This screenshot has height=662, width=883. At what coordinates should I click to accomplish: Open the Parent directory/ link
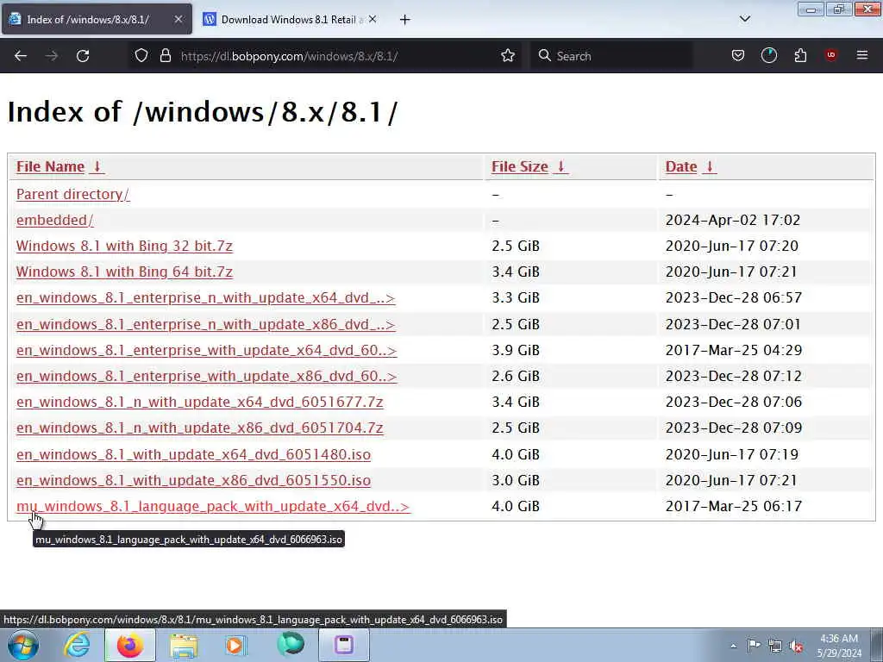click(x=72, y=194)
